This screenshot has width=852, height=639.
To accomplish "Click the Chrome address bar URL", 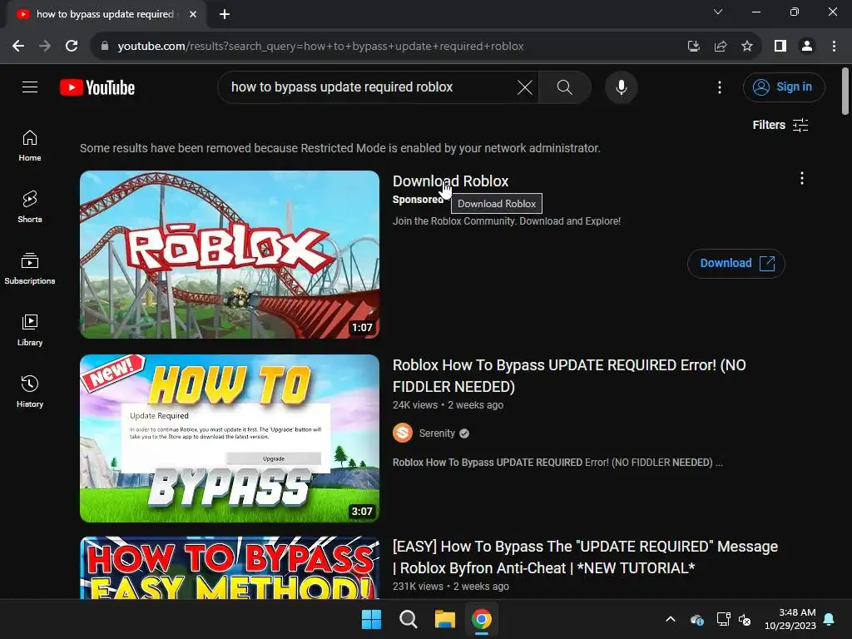I will click(x=320, y=47).
